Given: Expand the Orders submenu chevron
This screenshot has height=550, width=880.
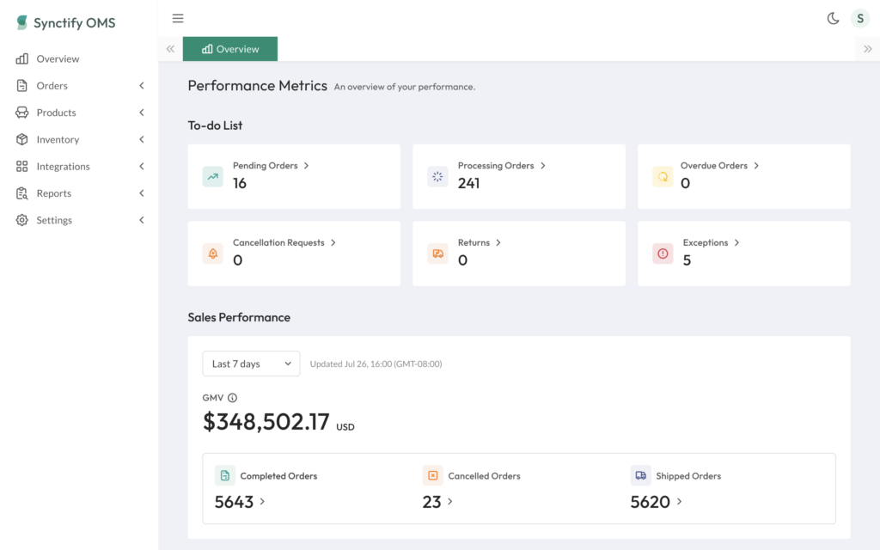Looking at the screenshot, I should (142, 86).
